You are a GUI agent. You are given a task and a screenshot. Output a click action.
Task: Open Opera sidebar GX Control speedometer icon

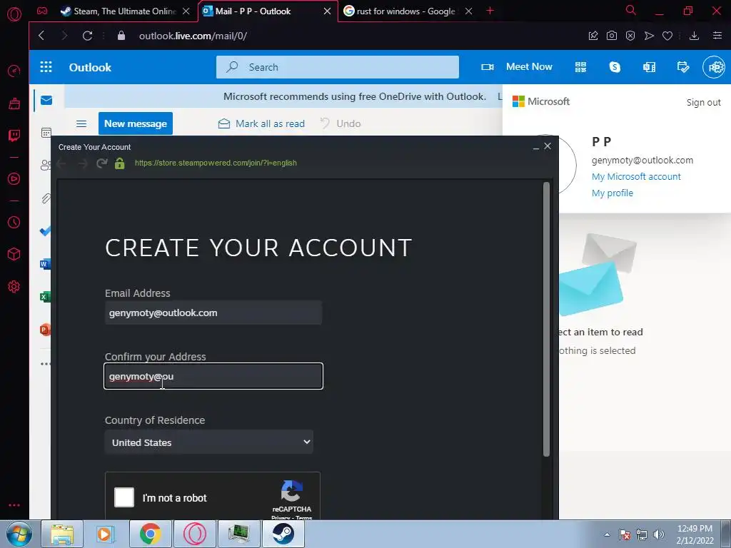(x=14, y=71)
